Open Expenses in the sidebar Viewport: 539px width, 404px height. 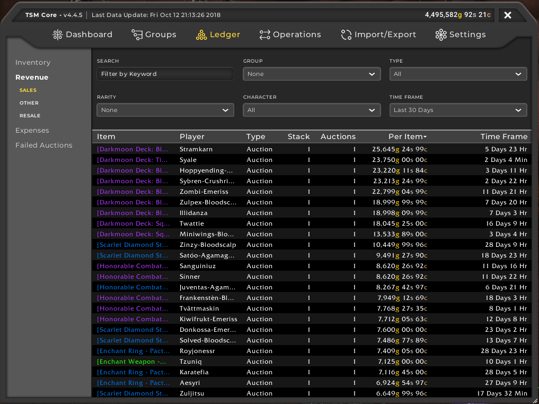(x=32, y=131)
